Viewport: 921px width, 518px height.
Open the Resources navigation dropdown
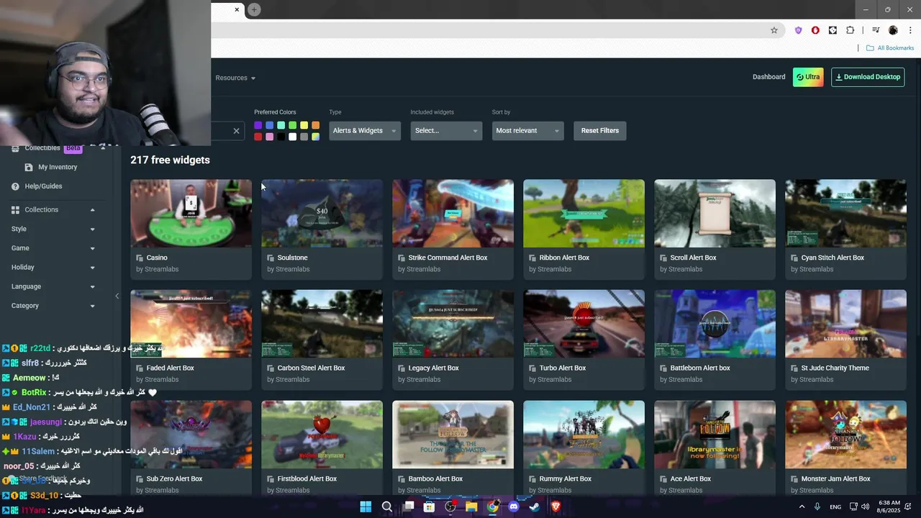pyautogui.click(x=235, y=78)
